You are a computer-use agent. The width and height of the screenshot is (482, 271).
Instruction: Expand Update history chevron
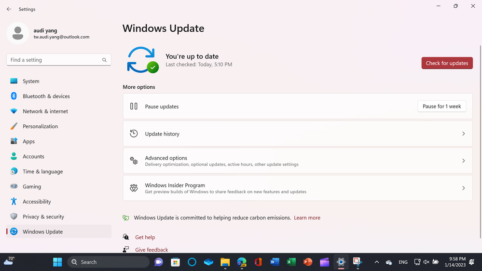pyautogui.click(x=464, y=134)
